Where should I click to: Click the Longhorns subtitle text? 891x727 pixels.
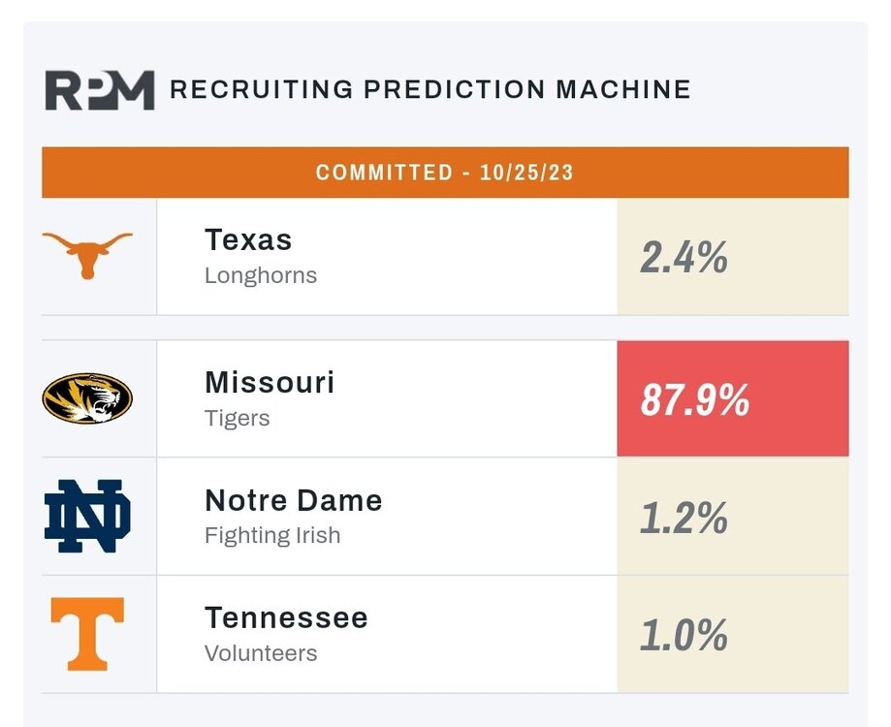(261, 275)
